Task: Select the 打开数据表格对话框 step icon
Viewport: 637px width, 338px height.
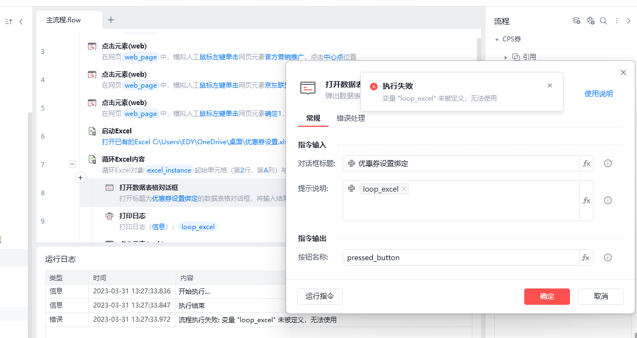Action: point(110,187)
